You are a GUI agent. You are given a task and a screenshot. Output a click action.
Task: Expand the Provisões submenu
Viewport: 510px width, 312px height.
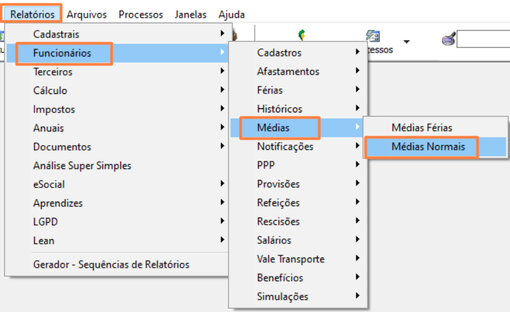[278, 184]
